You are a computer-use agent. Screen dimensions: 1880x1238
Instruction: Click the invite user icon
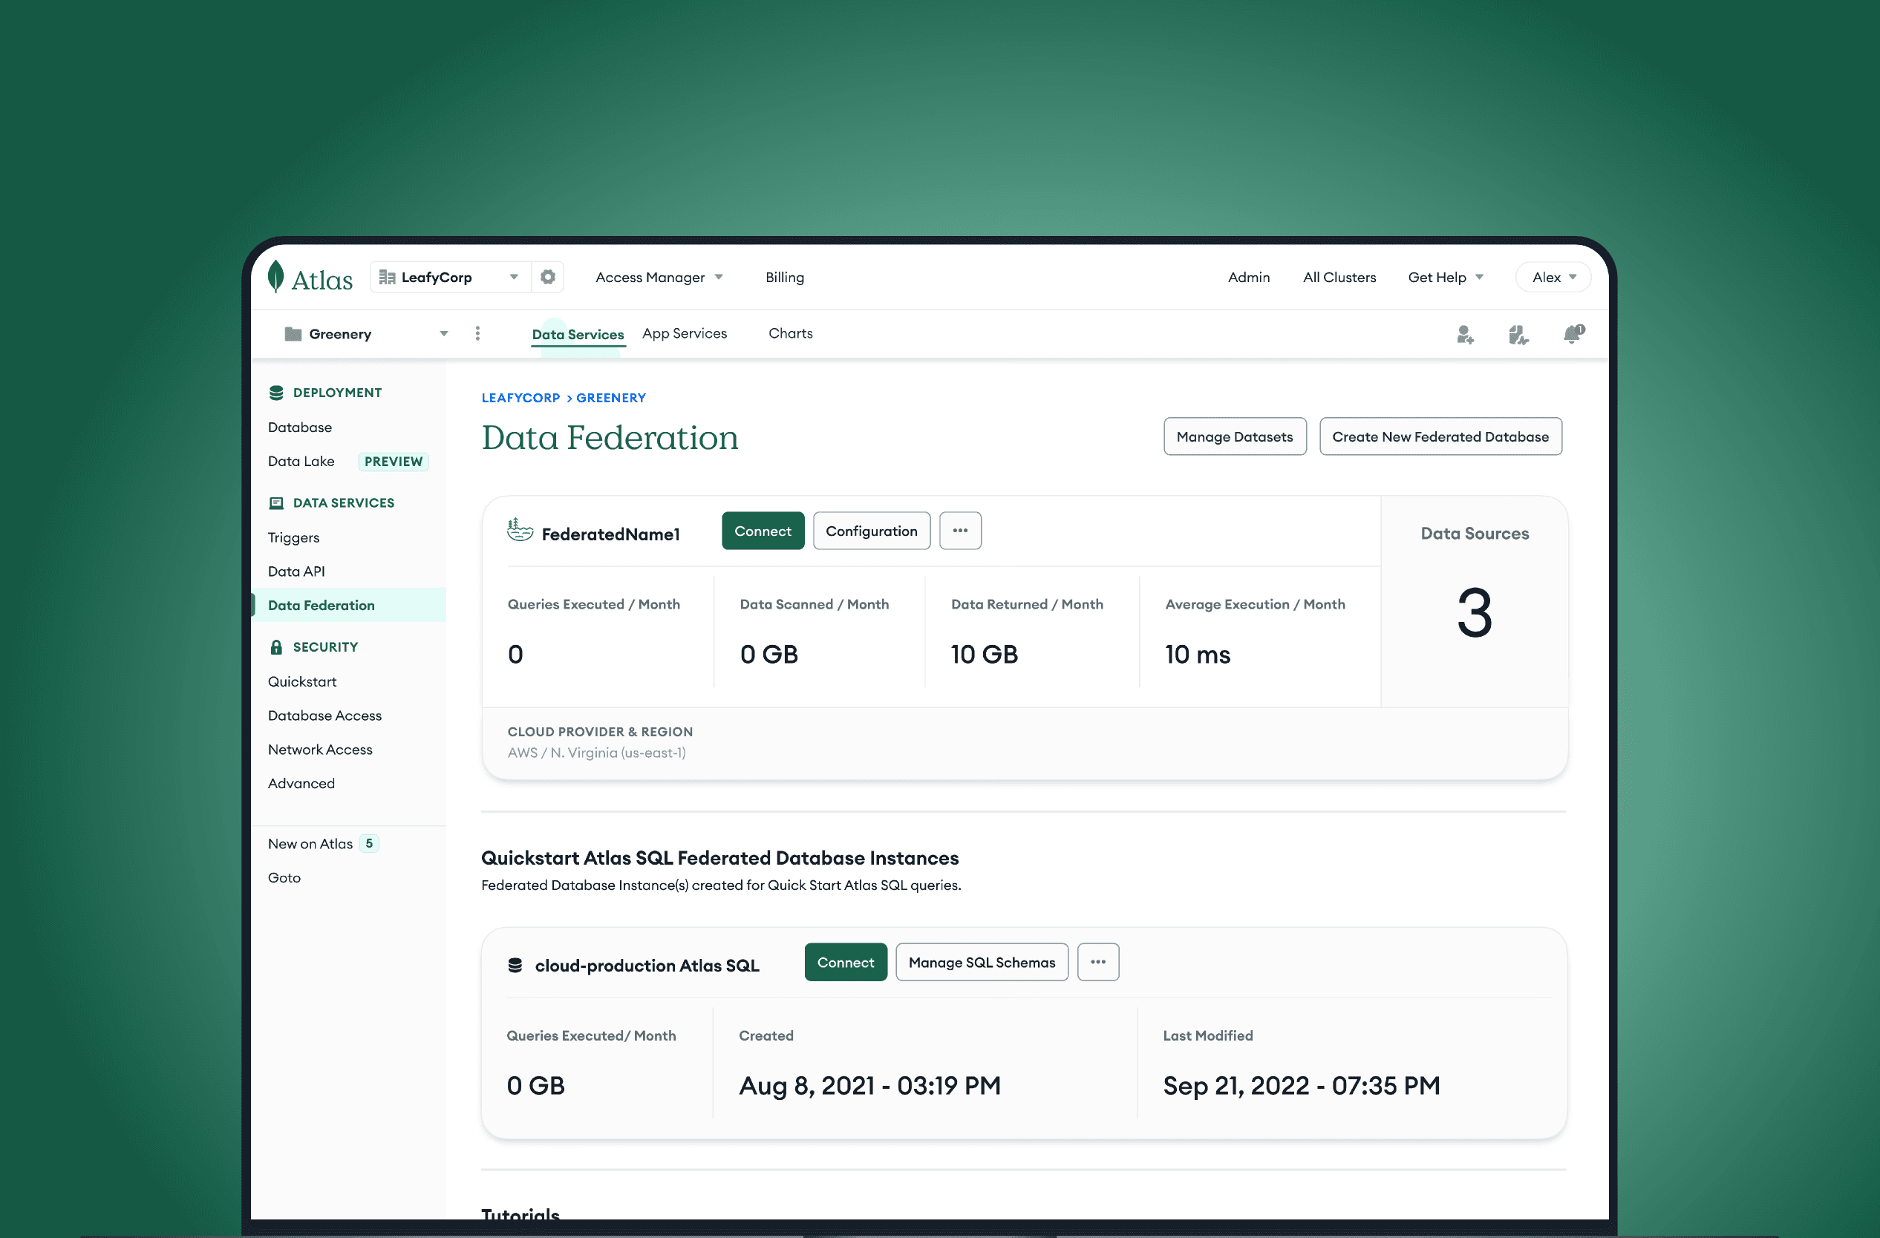click(x=1464, y=335)
